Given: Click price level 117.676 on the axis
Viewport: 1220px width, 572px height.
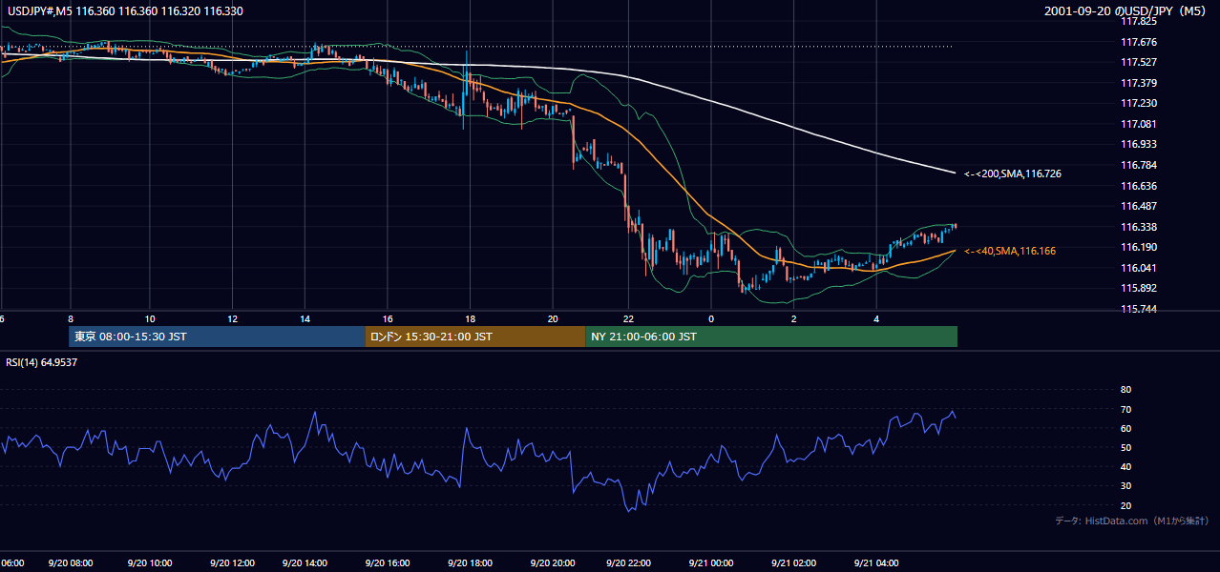Looking at the screenshot, I should click(1138, 42).
